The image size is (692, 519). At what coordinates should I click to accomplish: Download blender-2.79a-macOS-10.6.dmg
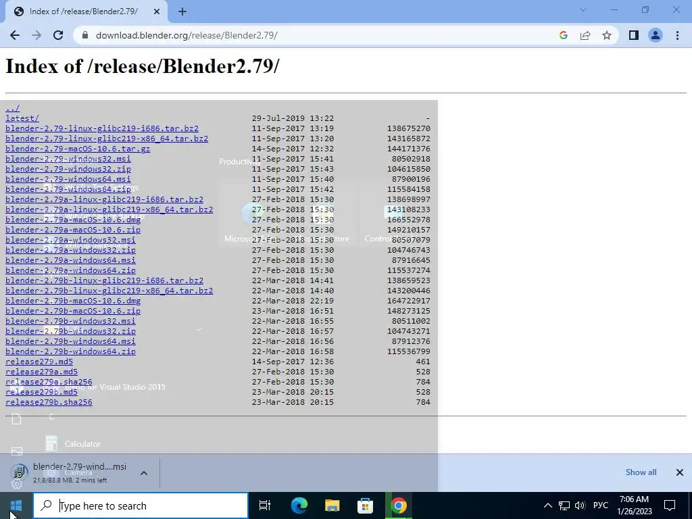coord(73,220)
